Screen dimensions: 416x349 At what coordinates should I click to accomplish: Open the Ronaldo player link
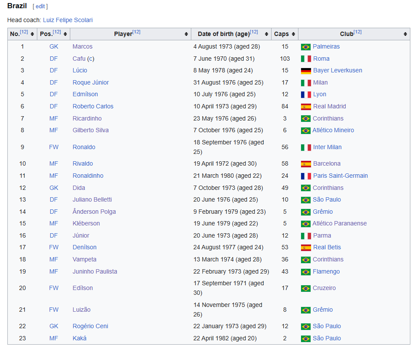coord(84,147)
